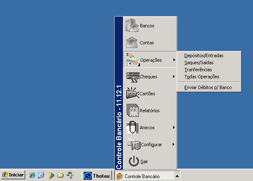Expand the Configurar submenu arrow
Viewport: 253px width, 181px height.
pos(174,145)
